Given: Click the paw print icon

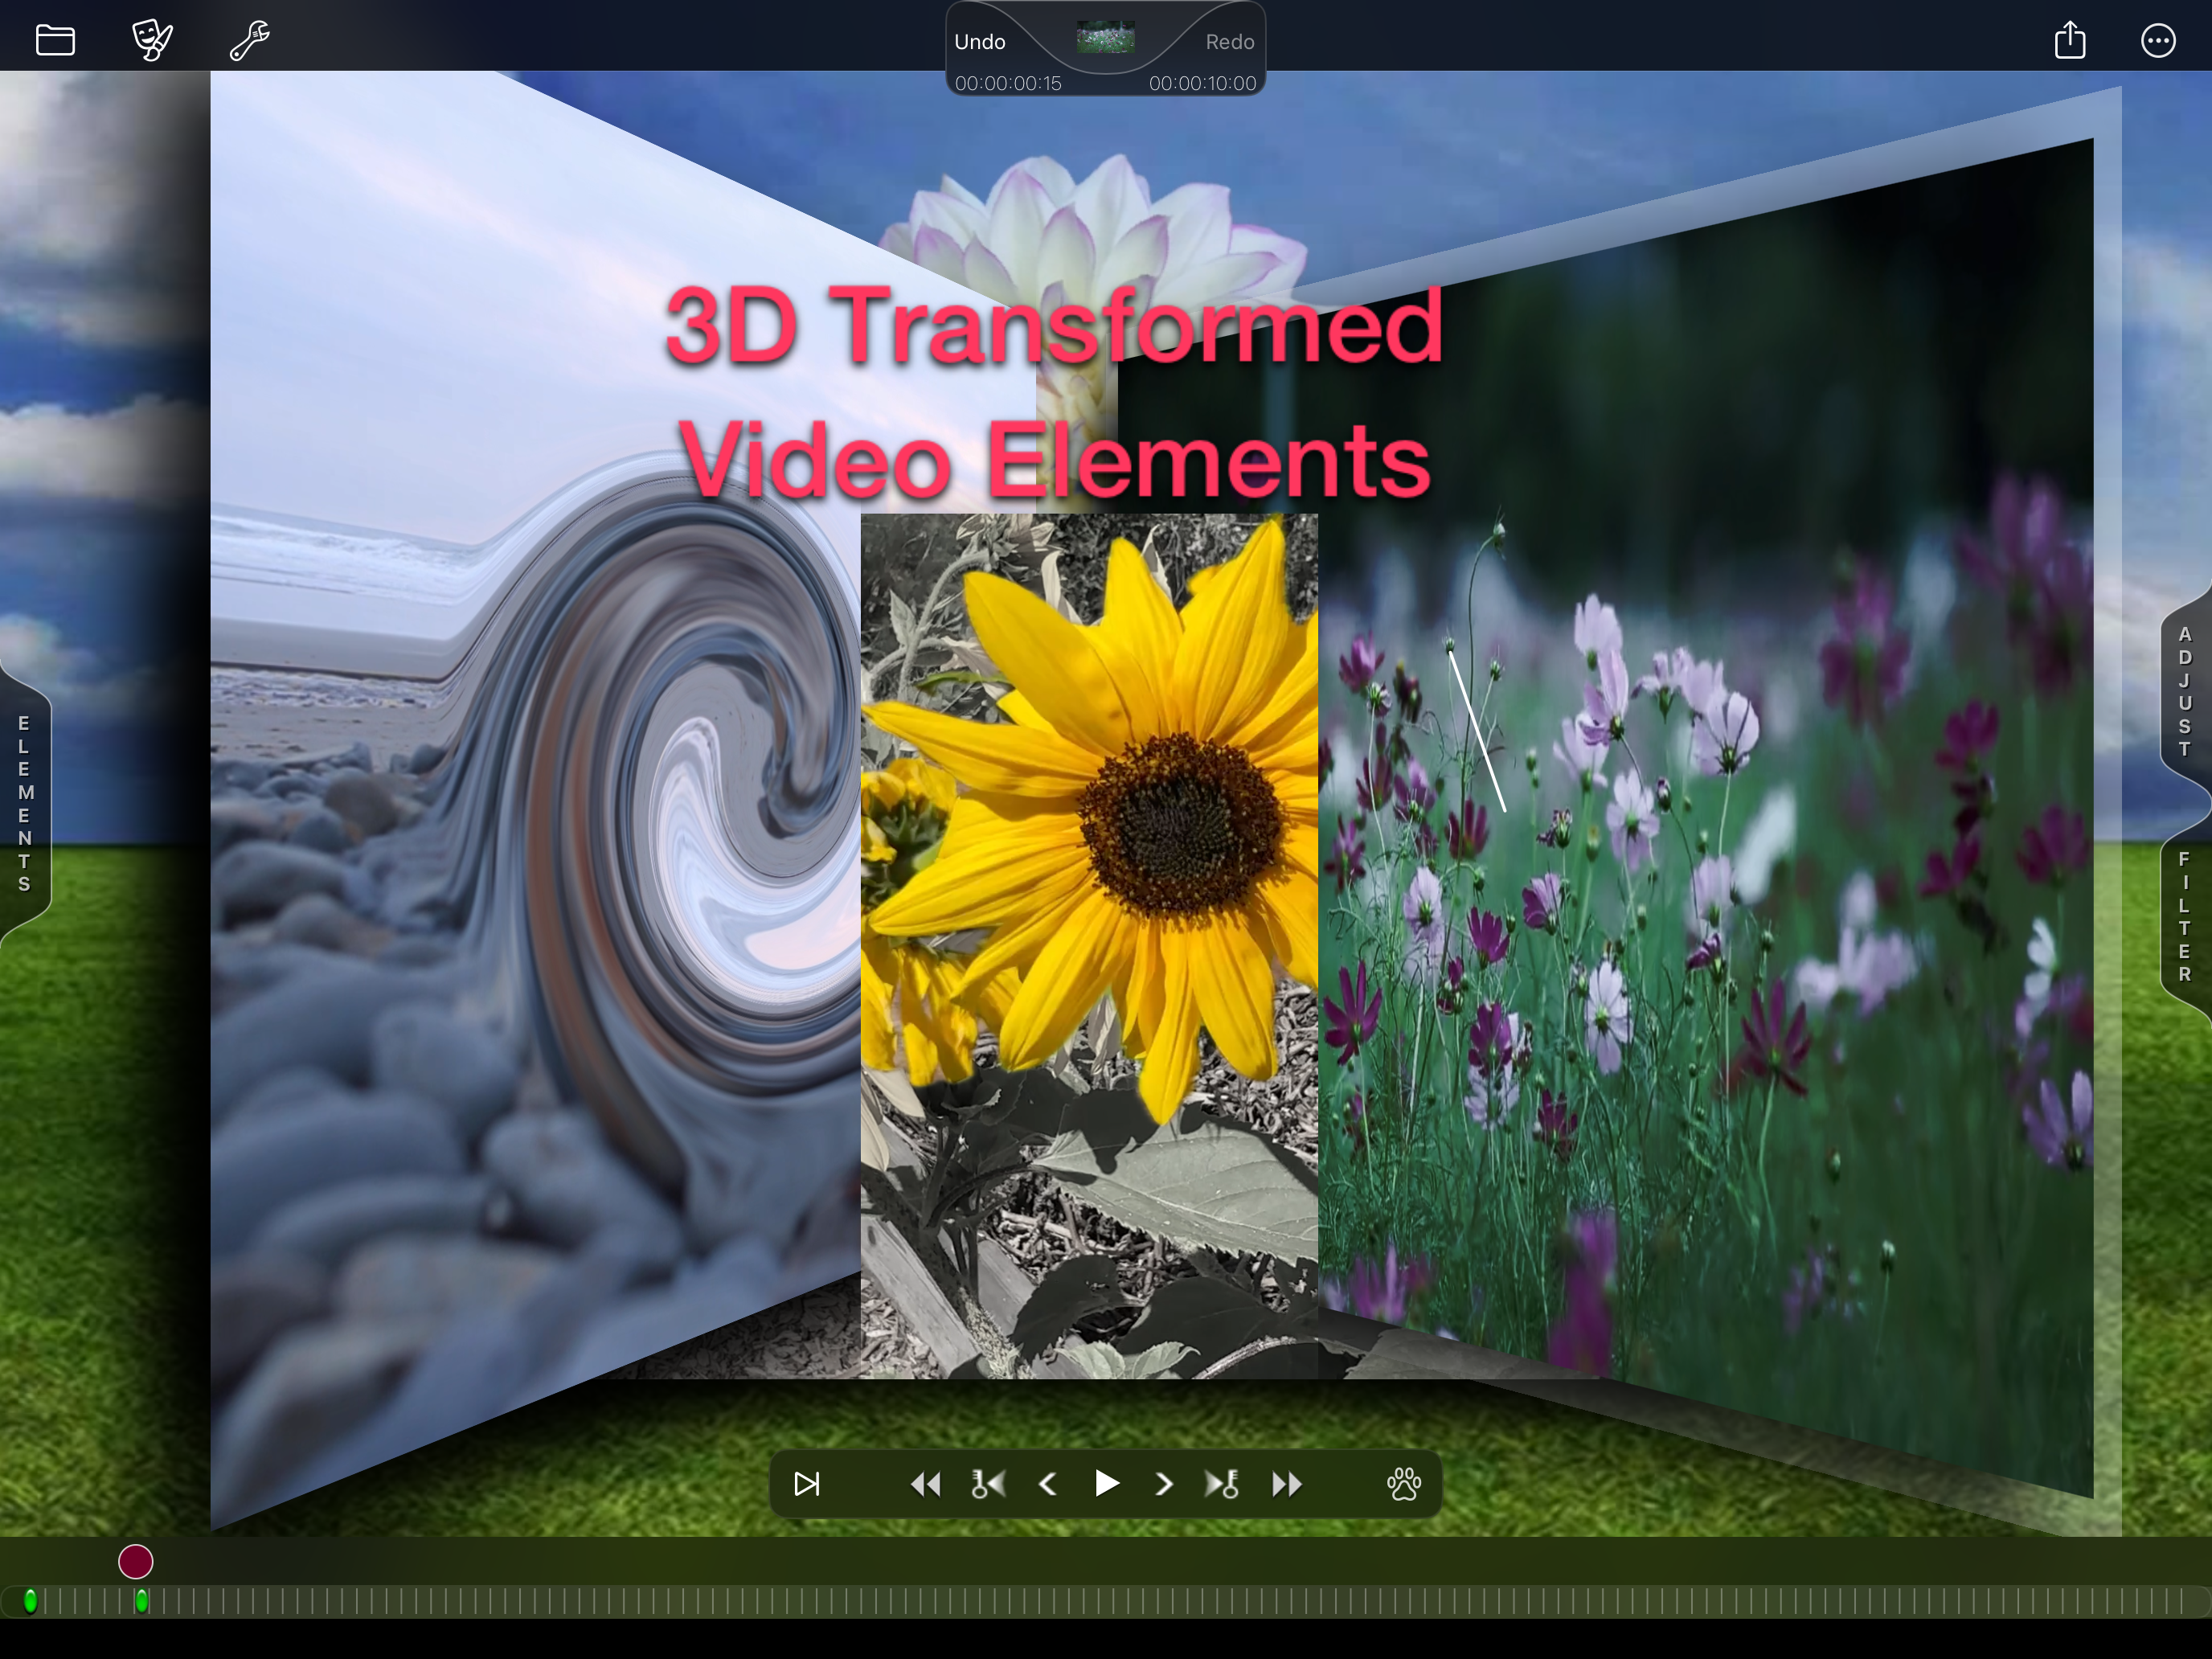Looking at the screenshot, I should click(x=1404, y=1484).
